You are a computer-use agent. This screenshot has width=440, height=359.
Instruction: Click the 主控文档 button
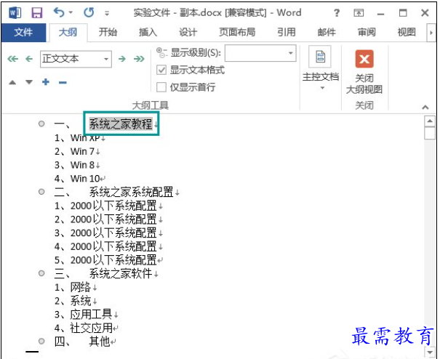click(321, 64)
